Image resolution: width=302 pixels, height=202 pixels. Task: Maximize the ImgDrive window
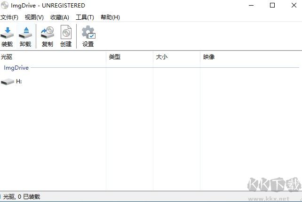[272, 6]
